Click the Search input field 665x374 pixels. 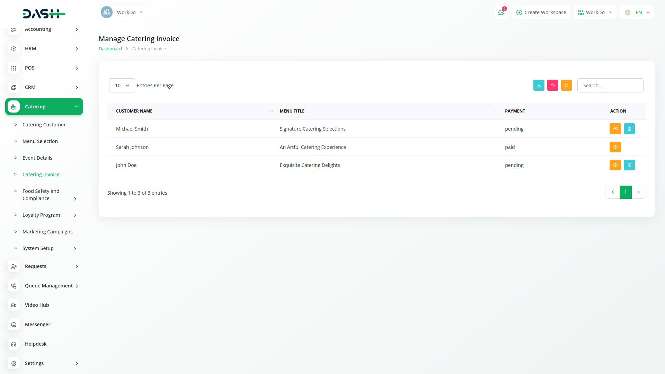610,86
